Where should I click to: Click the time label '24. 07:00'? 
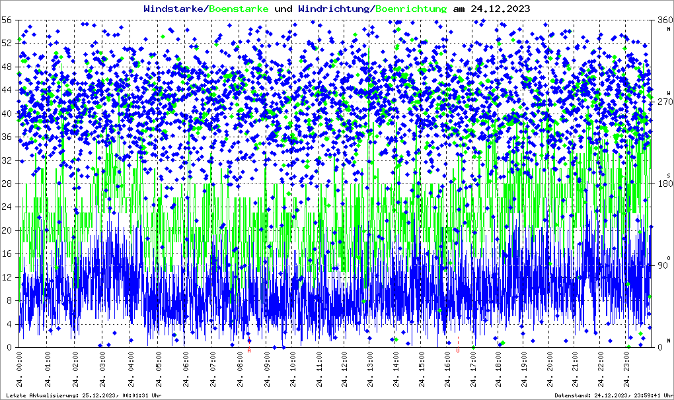(x=213, y=369)
